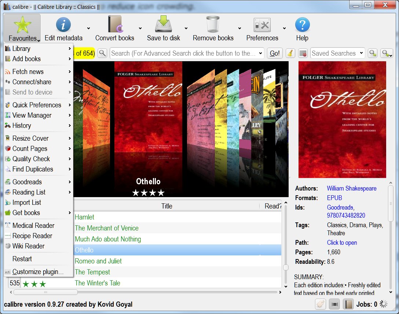
Task: Open the Goodreads id link
Action: (x=340, y=207)
